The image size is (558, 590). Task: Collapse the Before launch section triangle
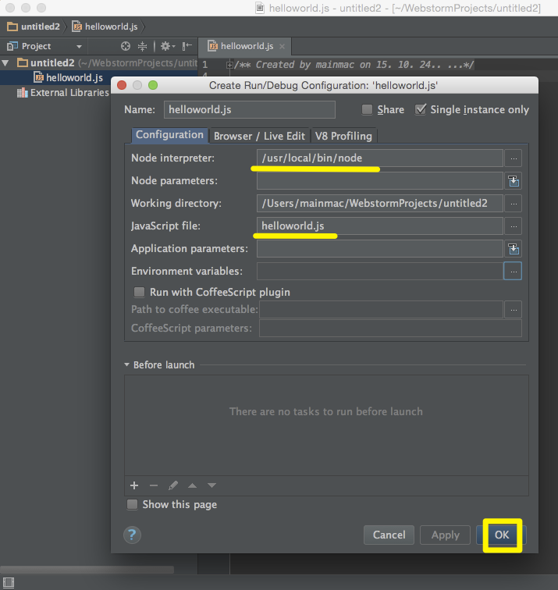pyautogui.click(x=126, y=364)
